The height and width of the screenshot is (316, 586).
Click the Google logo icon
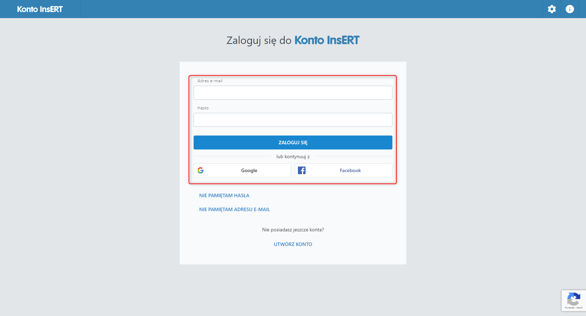click(201, 170)
